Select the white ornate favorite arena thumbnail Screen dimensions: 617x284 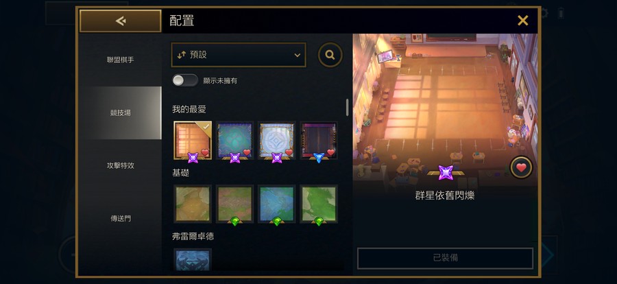277,140
